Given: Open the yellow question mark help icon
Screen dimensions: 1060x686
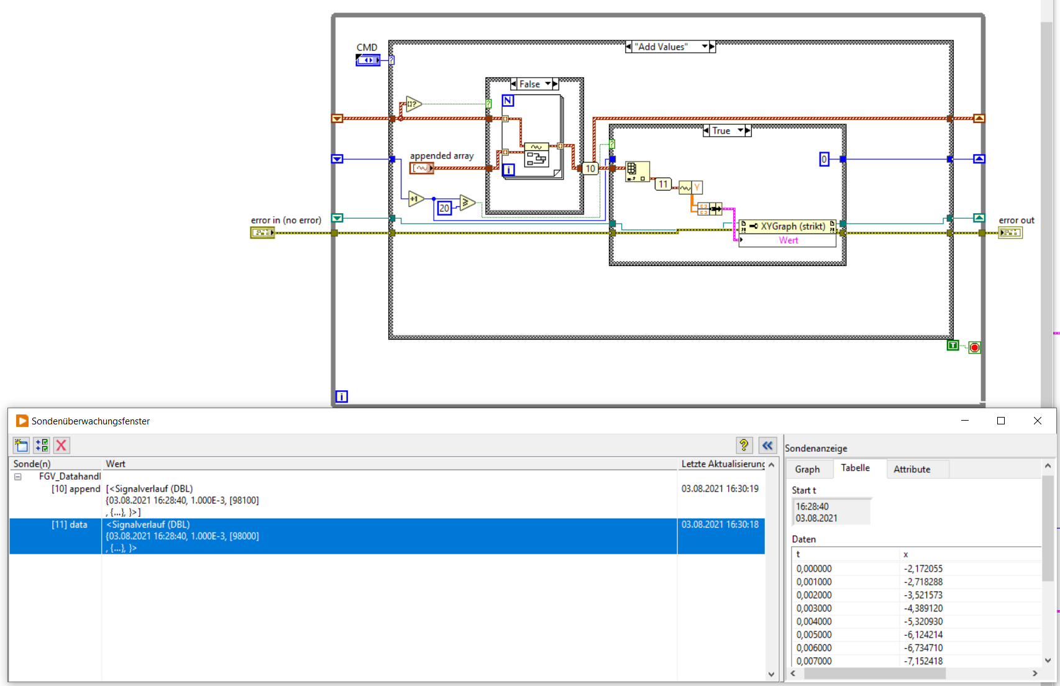Looking at the screenshot, I should point(744,445).
